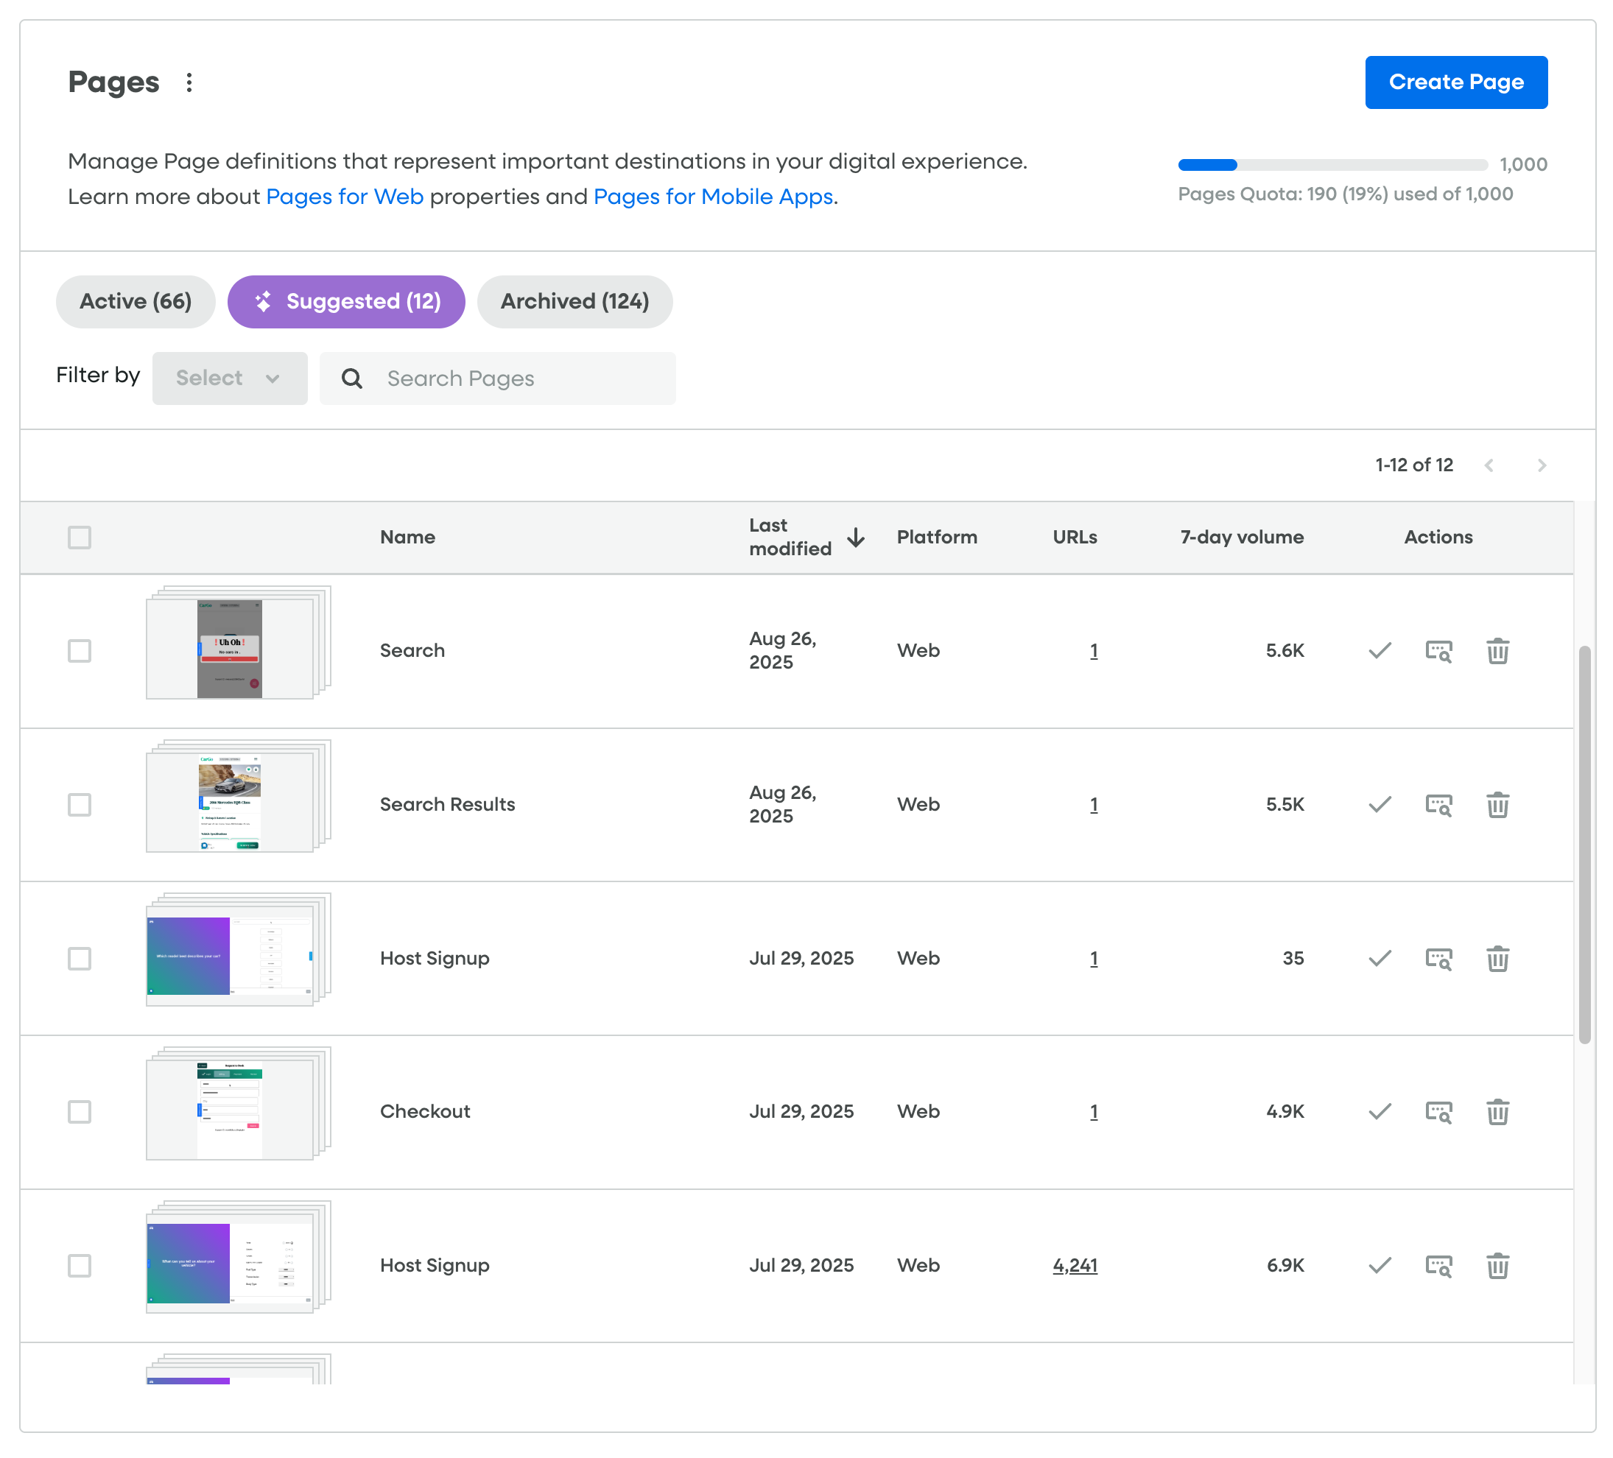Approve the Search Results suggestion
This screenshot has width=1613, height=1458.
click(1380, 805)
